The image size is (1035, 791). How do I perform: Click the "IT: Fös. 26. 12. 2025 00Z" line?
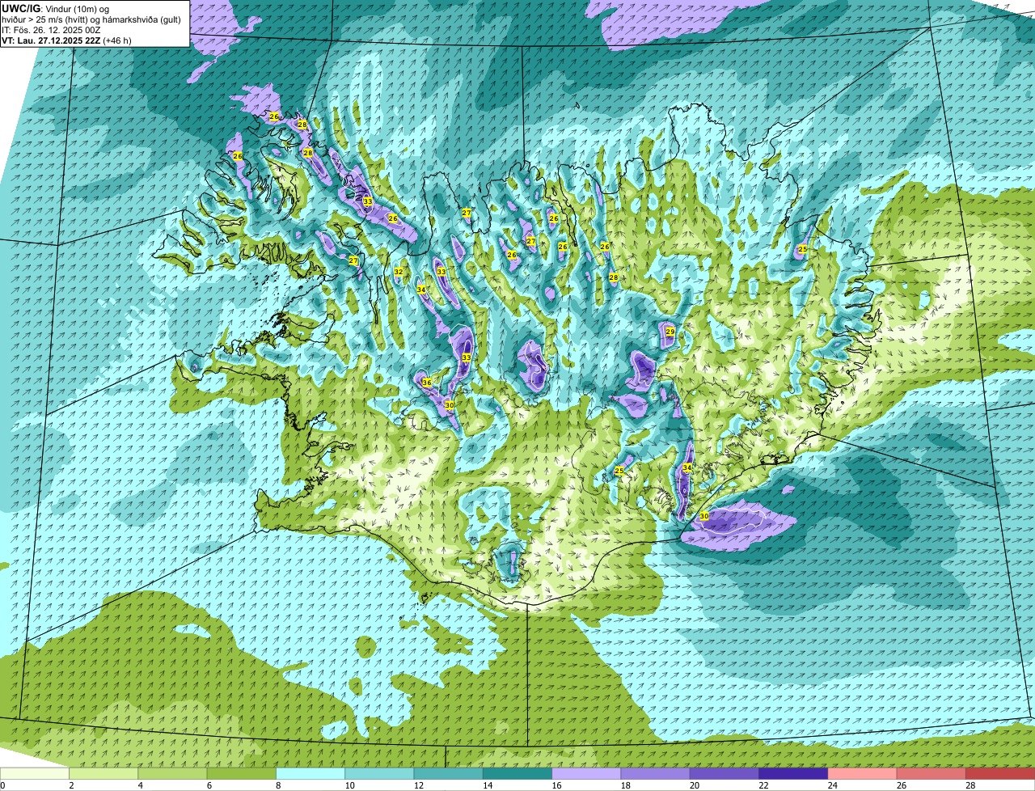(x=52, y=30)
